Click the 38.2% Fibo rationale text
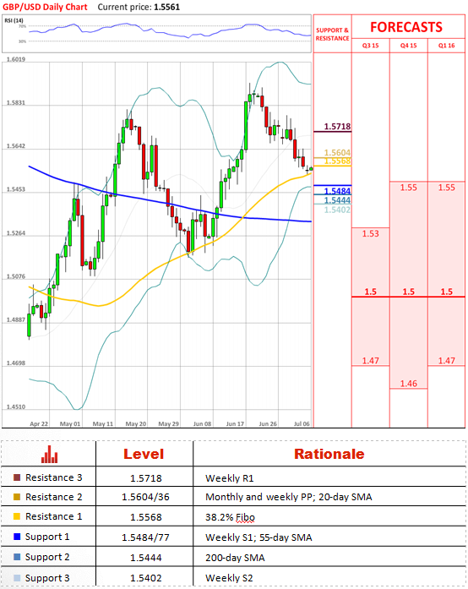The image size is (468, 589). coord(230,518)
